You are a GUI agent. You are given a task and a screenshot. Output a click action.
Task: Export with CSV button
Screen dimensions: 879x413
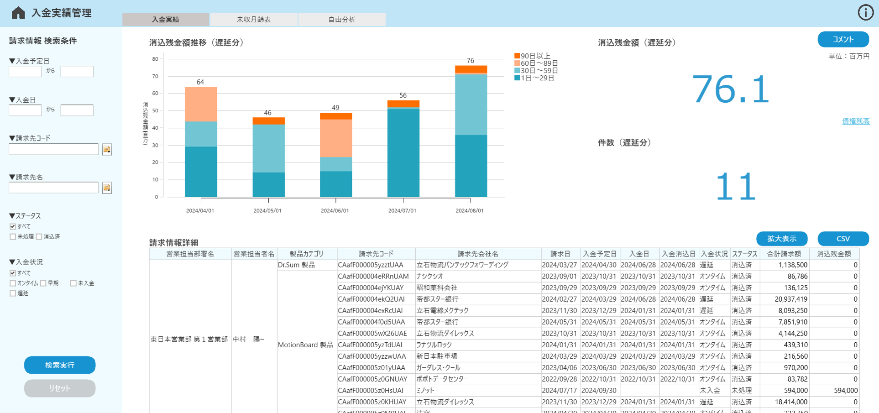(x=843, y=239)
